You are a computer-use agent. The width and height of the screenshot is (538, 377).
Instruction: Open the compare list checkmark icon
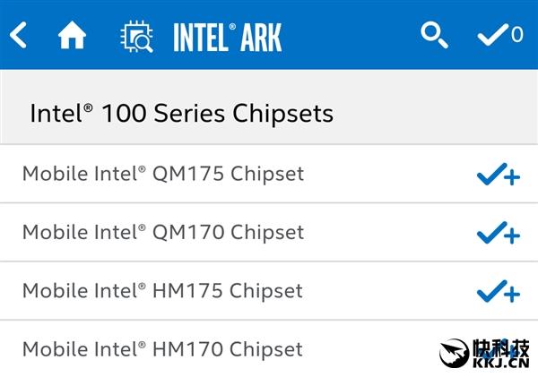[492, 35]
